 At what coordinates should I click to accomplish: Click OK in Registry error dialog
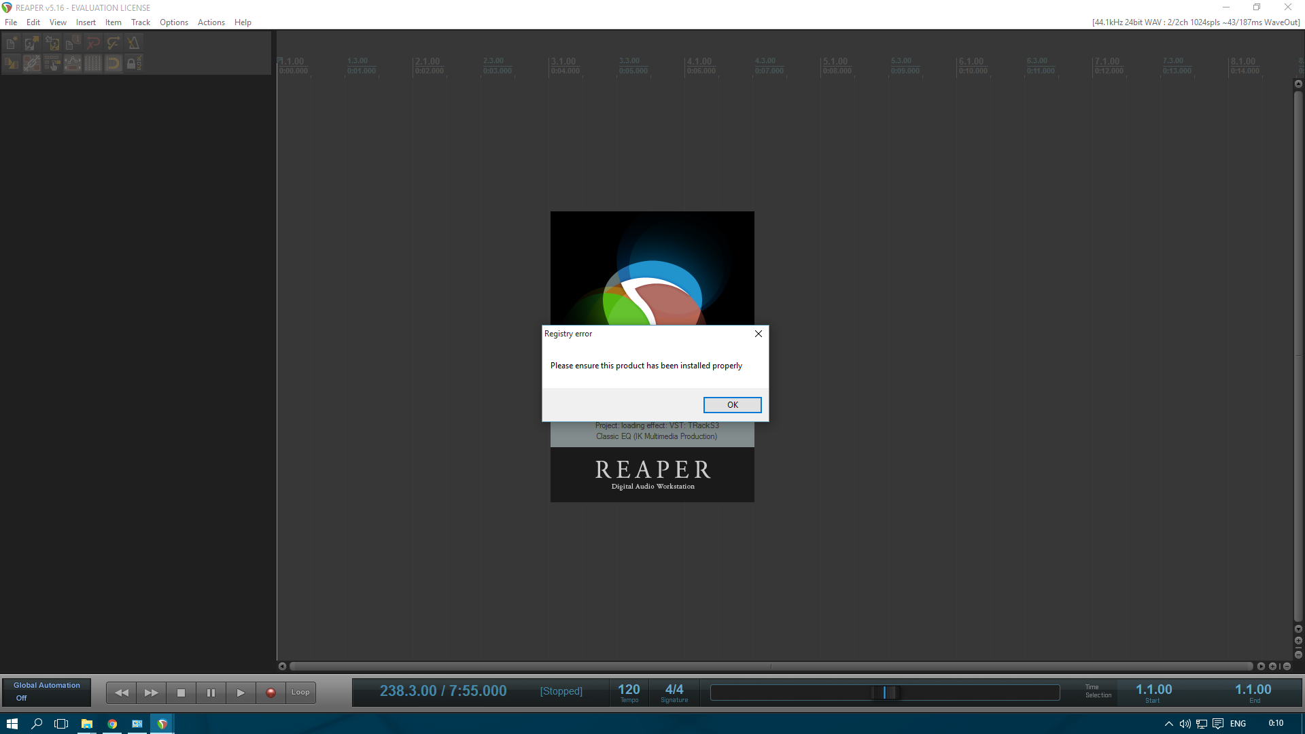pos(732,405)
